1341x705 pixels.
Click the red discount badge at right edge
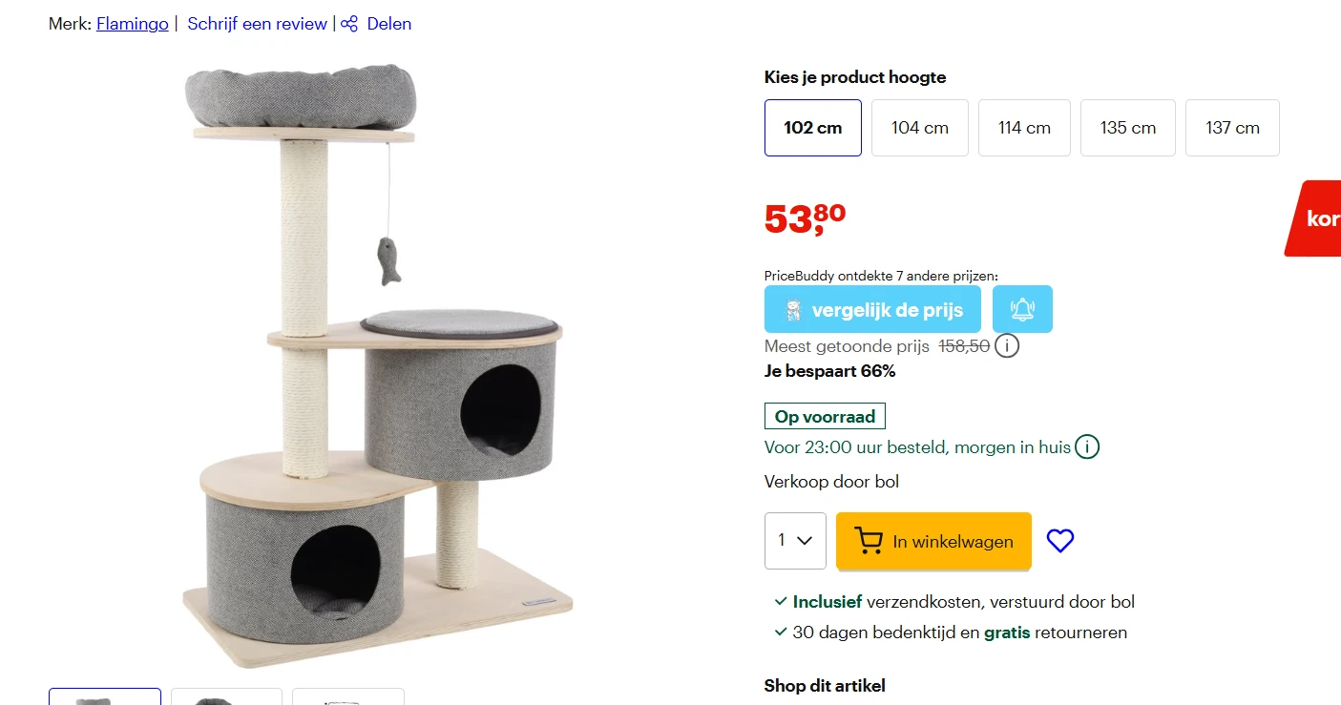pyautogui.click(x=1317, y=218)
